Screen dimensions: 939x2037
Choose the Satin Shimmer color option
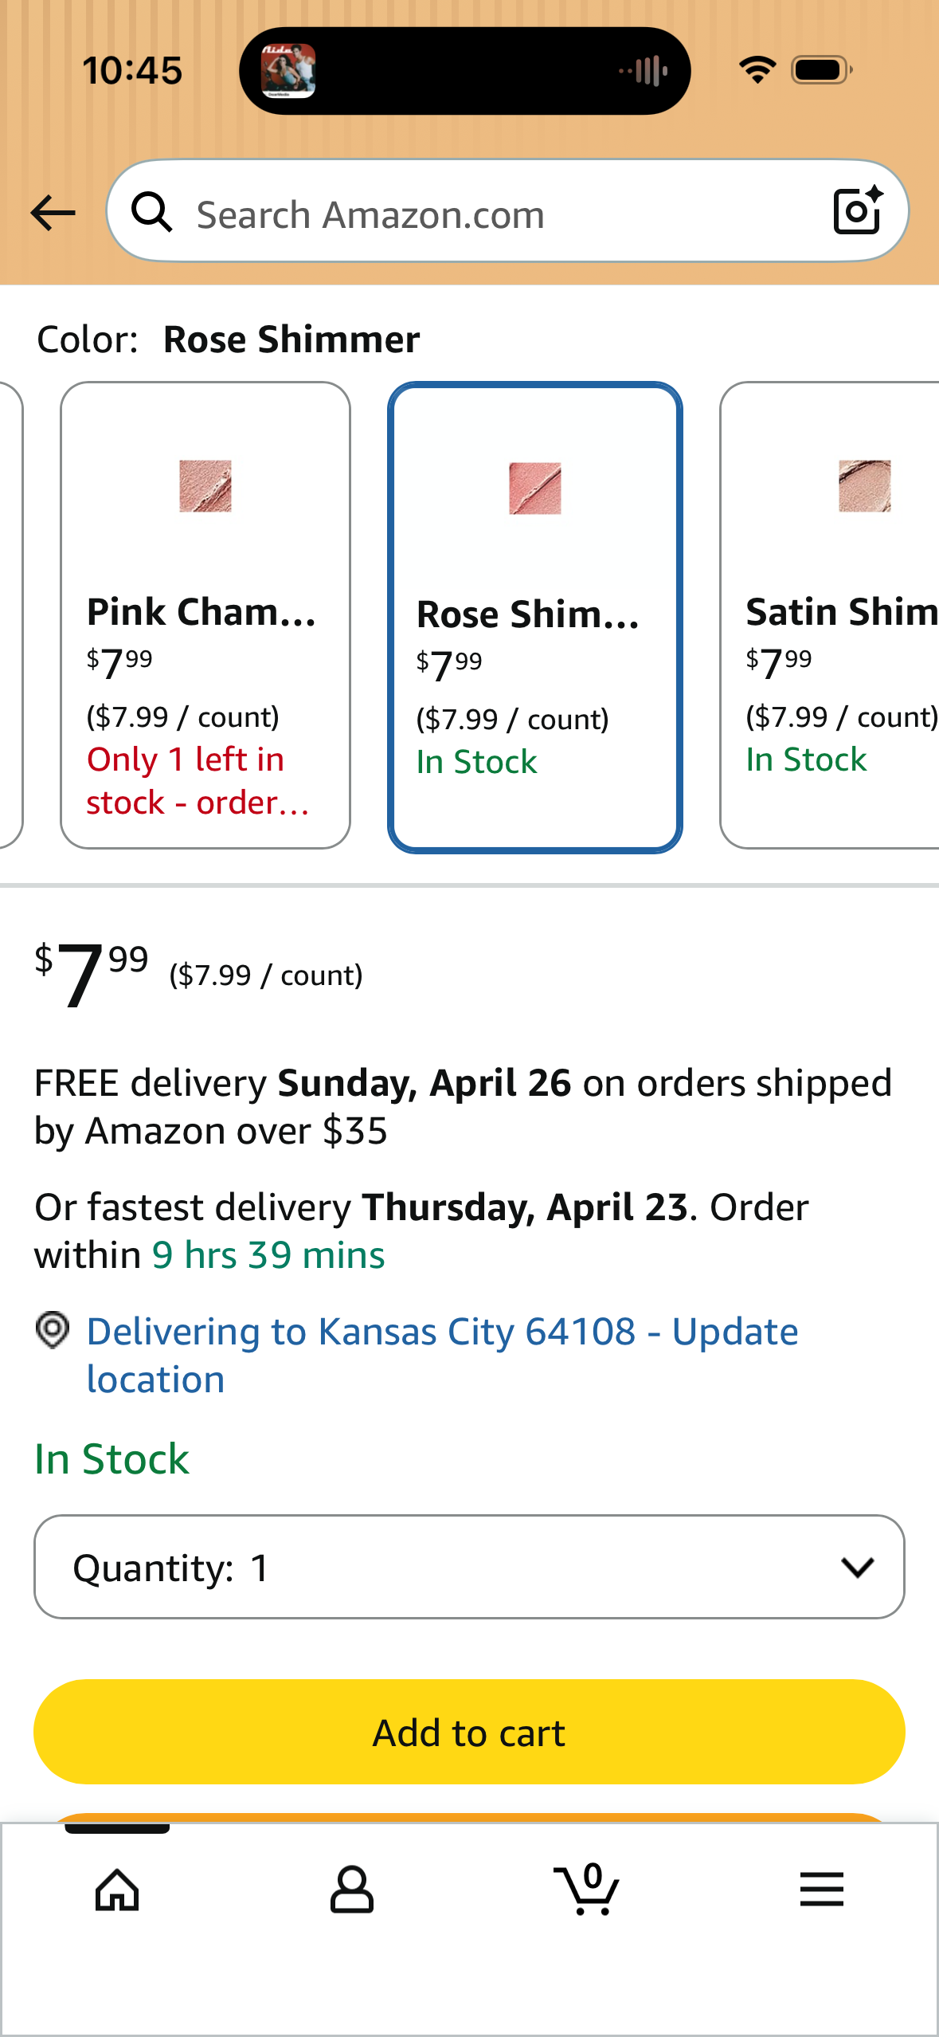[x=829, y=615]
